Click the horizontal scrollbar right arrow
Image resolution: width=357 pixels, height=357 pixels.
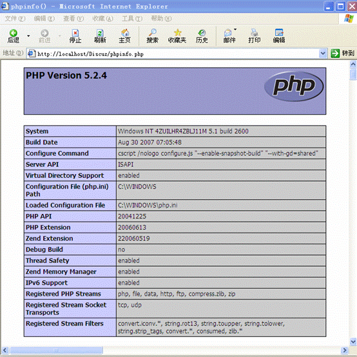(x=345, y=350)
